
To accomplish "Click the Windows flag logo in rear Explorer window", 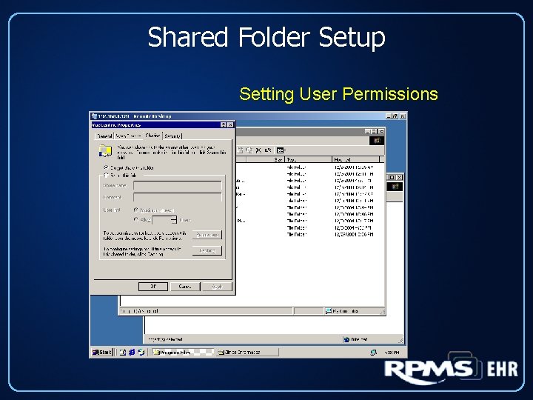I will [395, 187].
